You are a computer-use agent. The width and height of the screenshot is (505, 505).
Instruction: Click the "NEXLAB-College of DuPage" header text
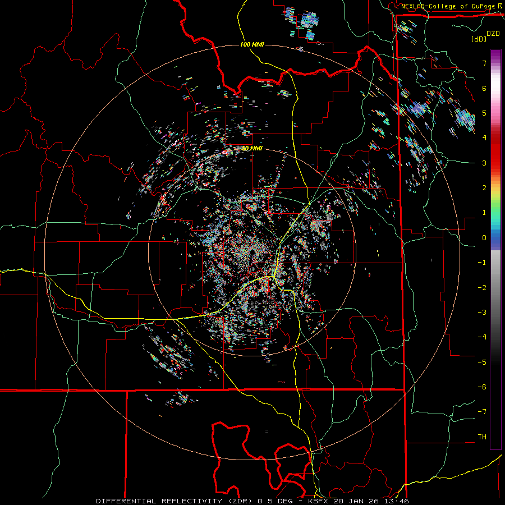point(448,6)
